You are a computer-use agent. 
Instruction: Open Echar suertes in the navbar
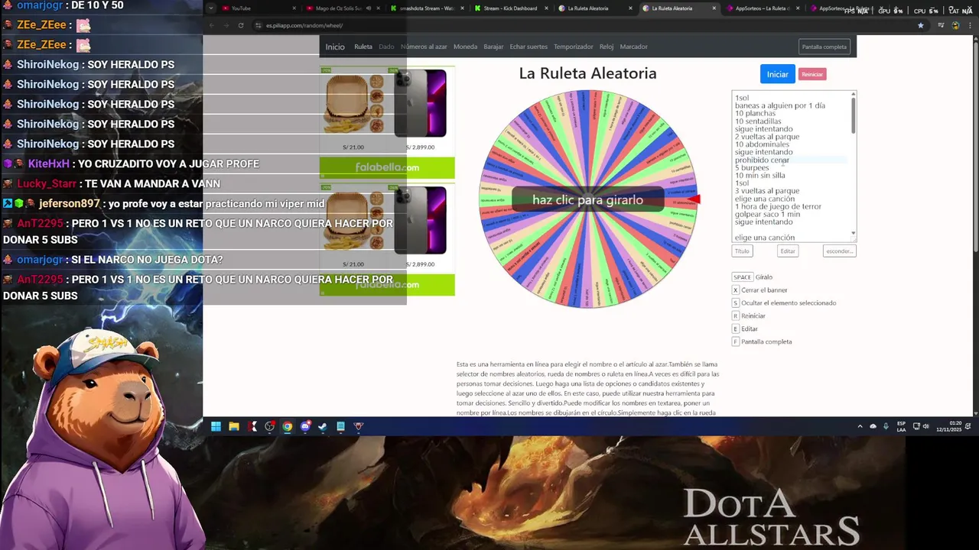529,47
